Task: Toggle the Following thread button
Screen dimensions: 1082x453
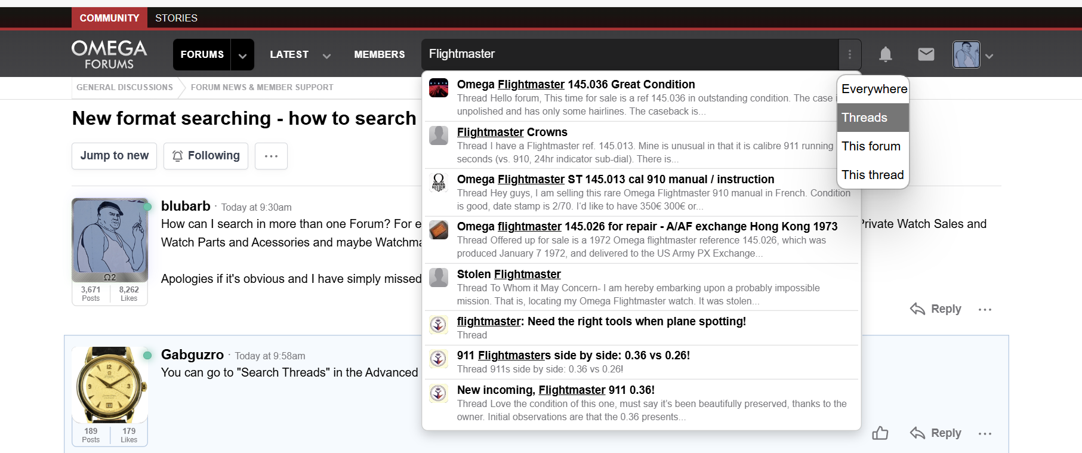Action: point(206,156)
